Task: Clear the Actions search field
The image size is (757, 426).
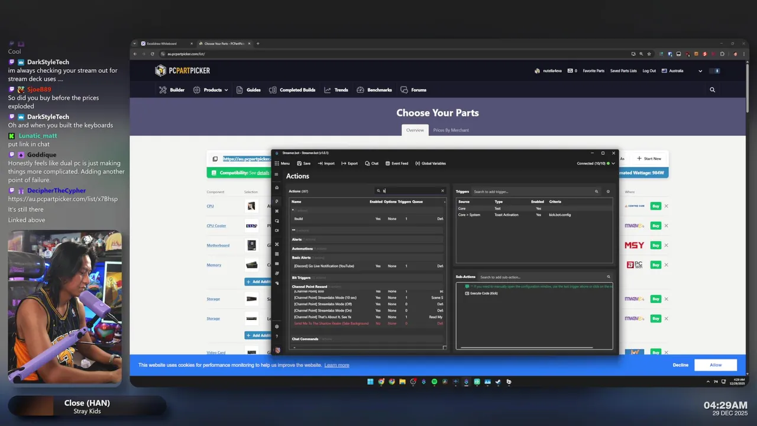Action: pos(442,191)
